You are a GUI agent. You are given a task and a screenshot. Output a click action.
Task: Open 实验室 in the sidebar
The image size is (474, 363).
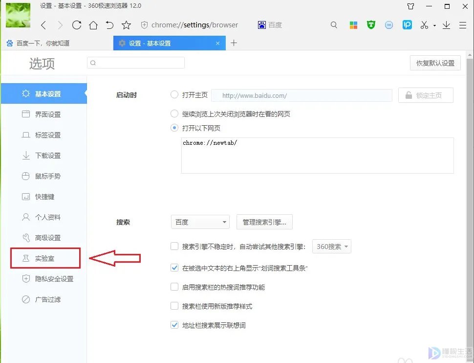(44, 258)
